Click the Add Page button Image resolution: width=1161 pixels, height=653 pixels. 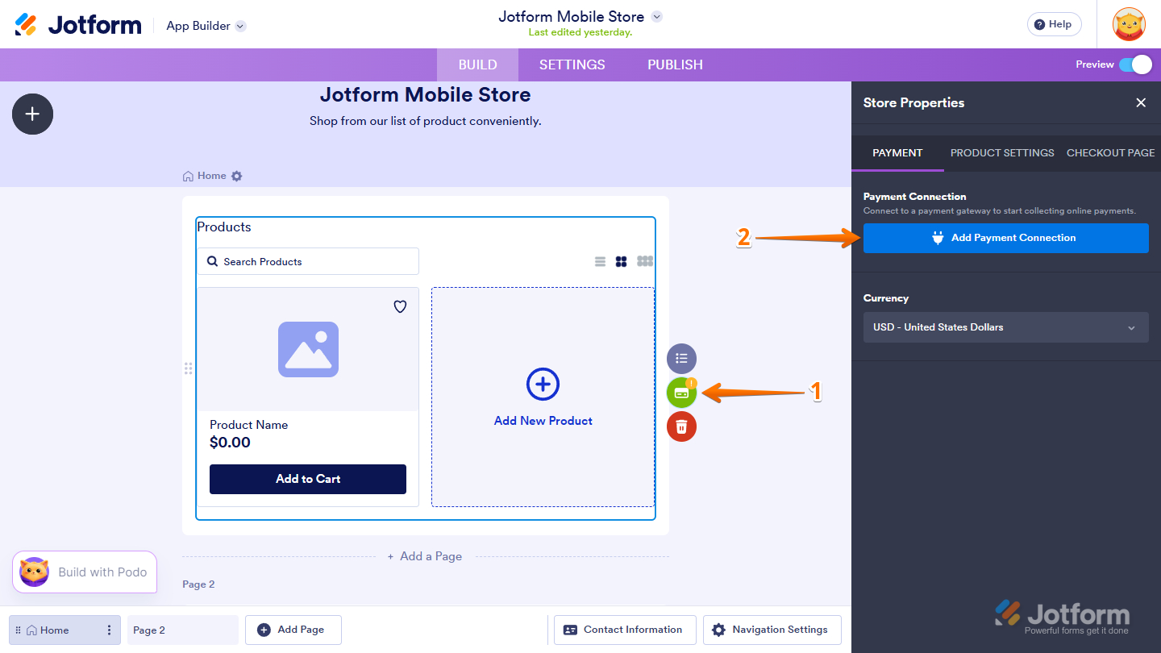pos(293,630)
